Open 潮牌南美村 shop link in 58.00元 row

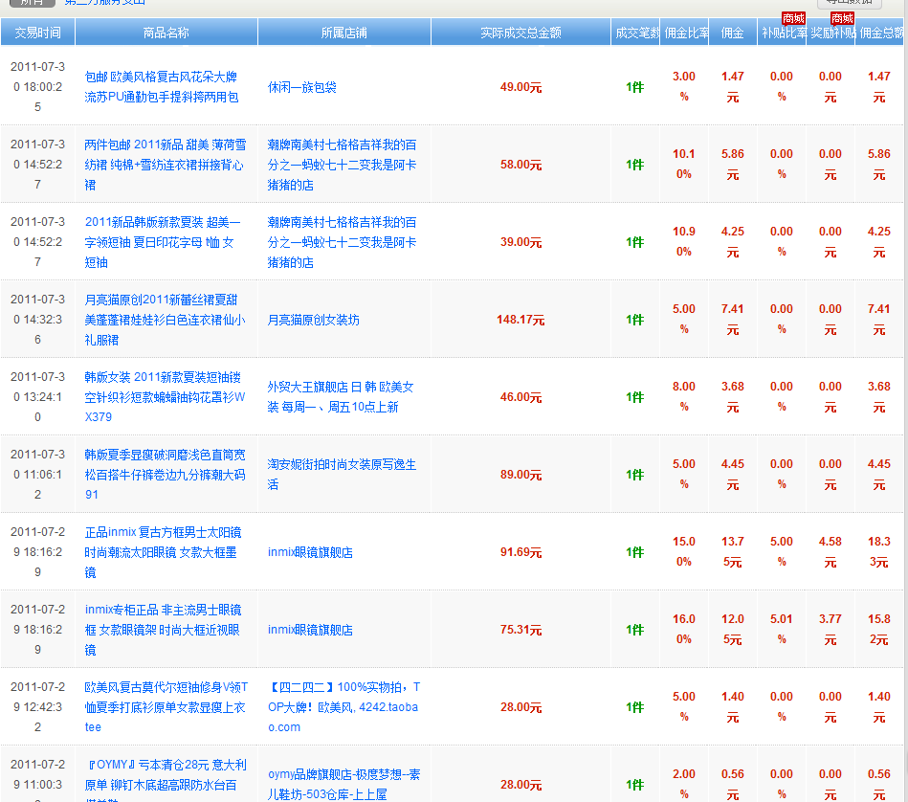(x=342, y=165)
